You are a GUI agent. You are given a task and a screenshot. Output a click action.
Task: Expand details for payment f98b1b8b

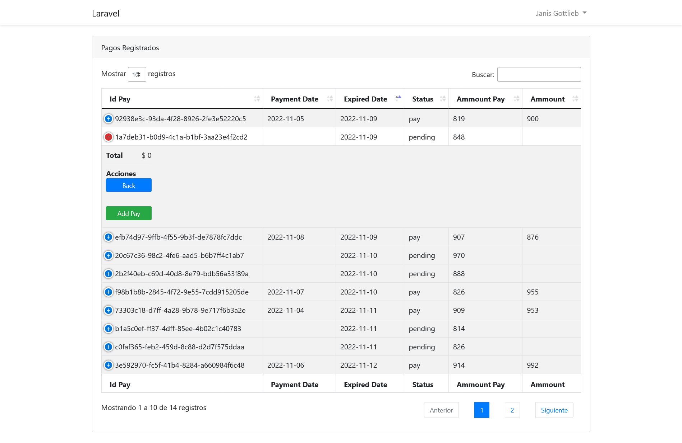coord(108,292)
